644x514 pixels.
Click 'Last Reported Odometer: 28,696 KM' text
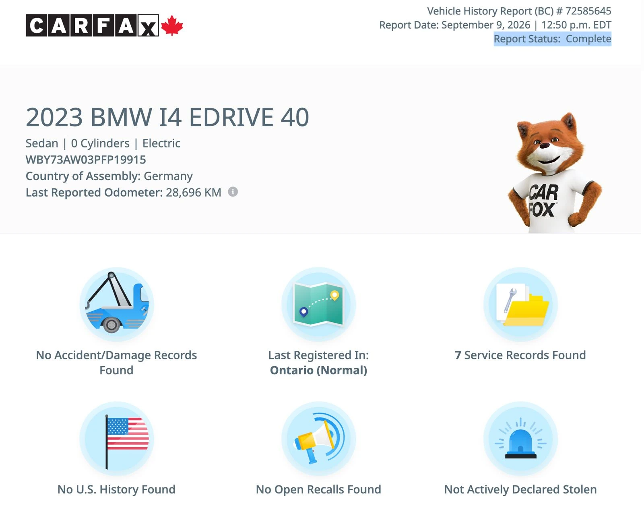pyautogui.click(x=124, y=193)
